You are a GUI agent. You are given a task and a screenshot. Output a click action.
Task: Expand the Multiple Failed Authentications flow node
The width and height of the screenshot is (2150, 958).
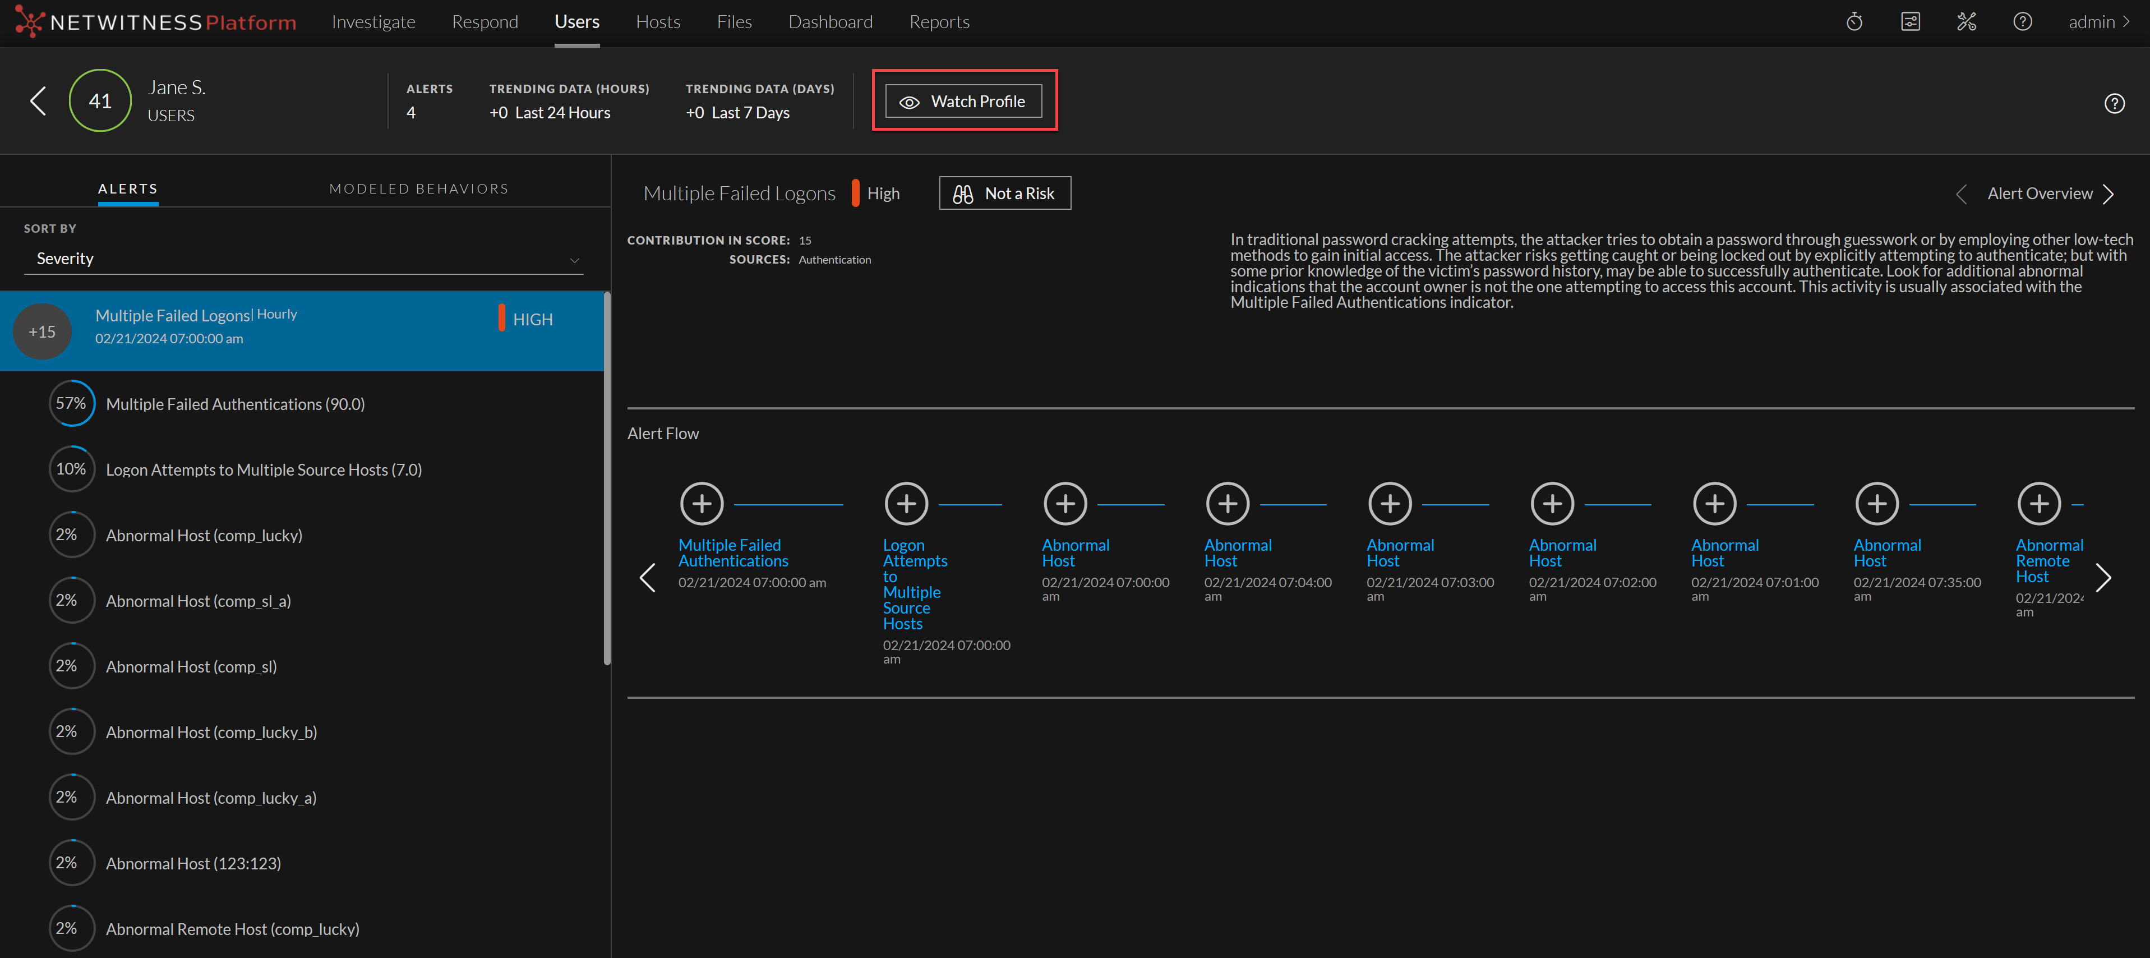701,503
